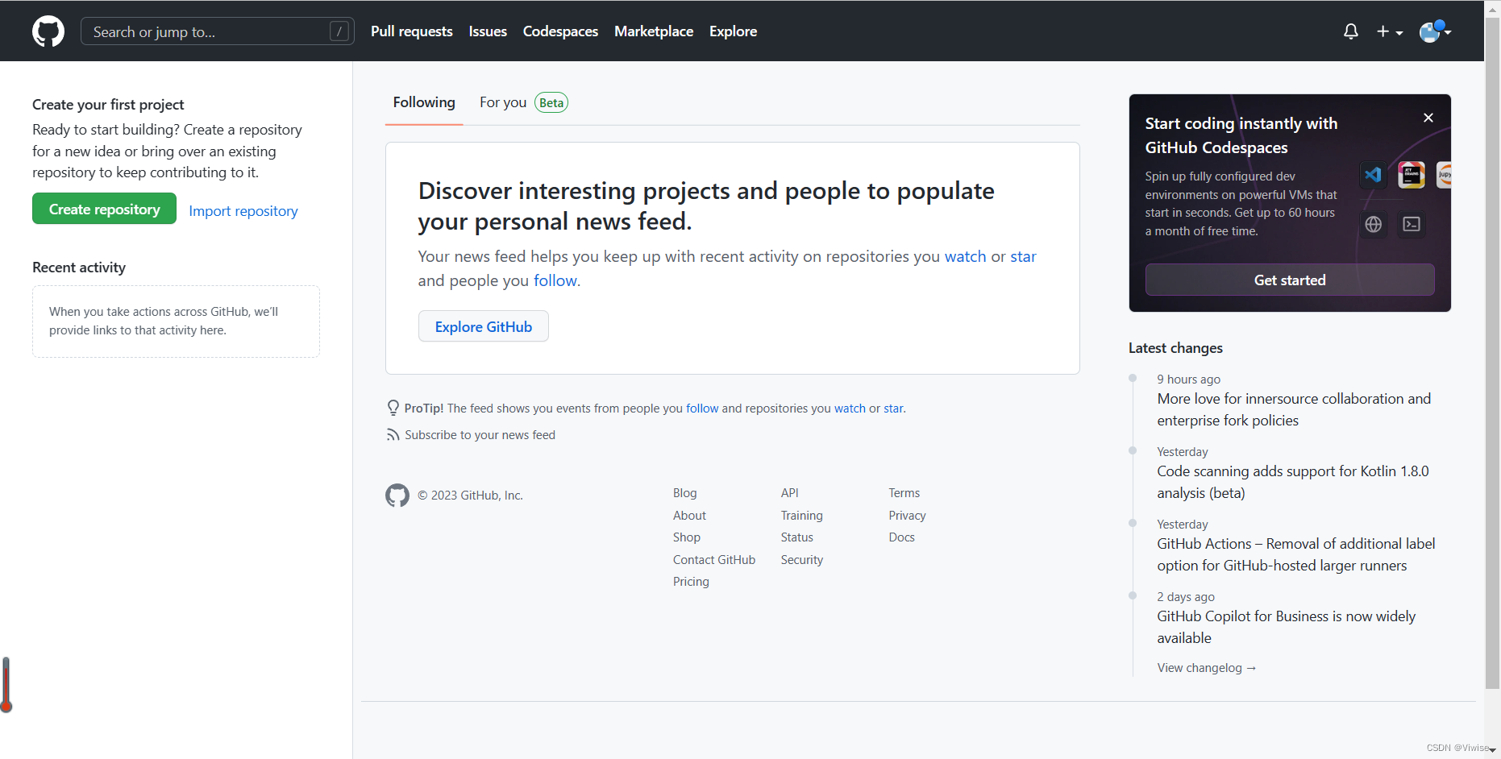1501x759 pixels.
Task: Open Contact GitHub footer link
Action: click(714, 560)
